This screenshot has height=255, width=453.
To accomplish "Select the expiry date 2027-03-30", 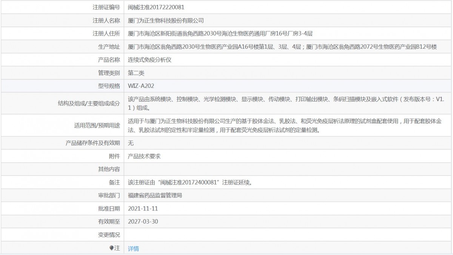I will [x=143, y=221].
